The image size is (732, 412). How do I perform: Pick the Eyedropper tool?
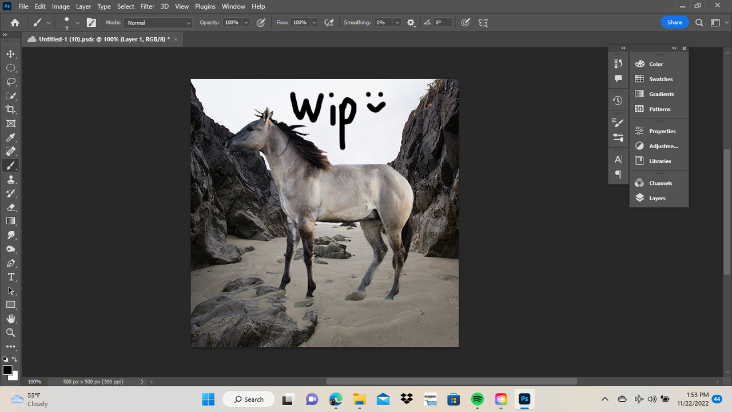point(11,137)
